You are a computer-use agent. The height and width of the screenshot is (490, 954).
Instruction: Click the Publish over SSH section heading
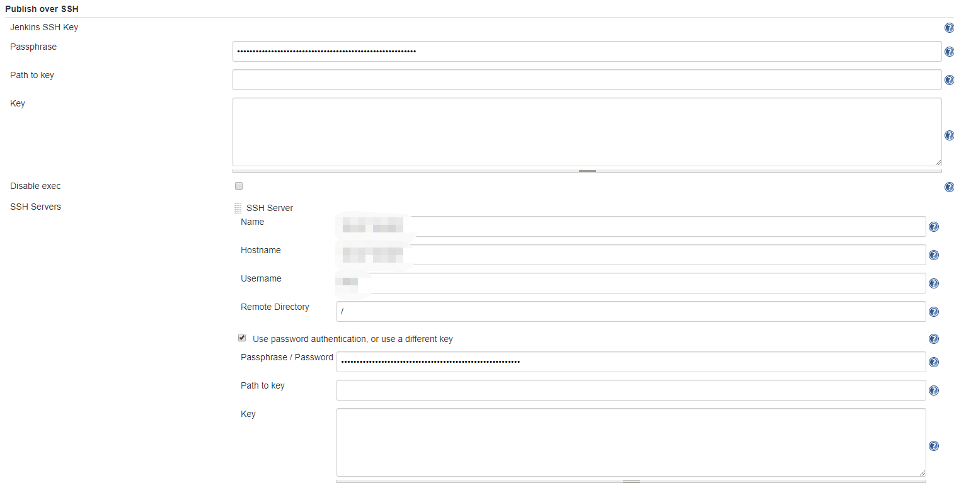click(x=42, y=9)
